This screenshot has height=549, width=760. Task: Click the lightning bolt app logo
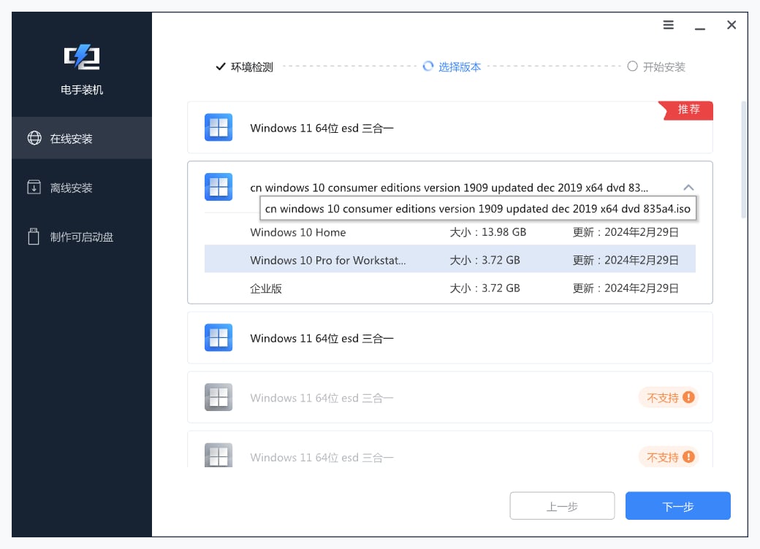coord(82,57)
